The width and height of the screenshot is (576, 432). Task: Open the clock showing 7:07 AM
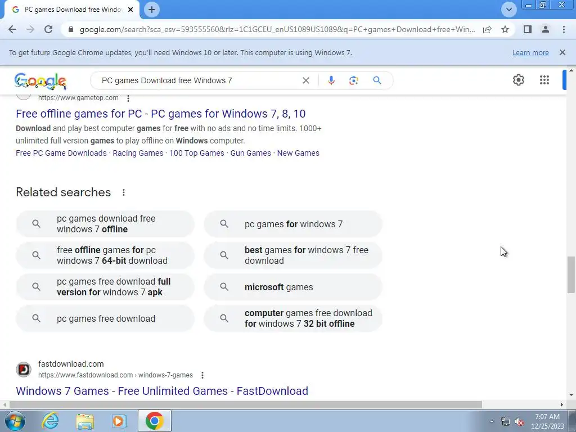(x=547, y=421)
